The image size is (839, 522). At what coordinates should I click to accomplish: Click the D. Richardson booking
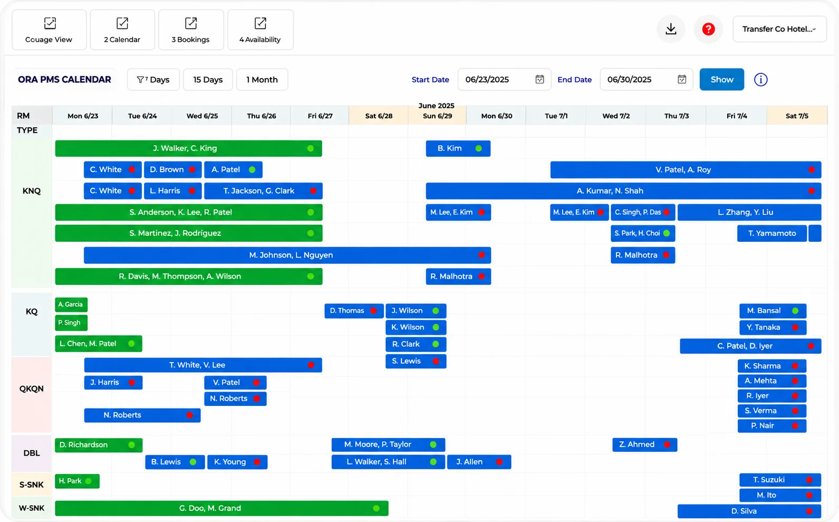pos(99,445)
